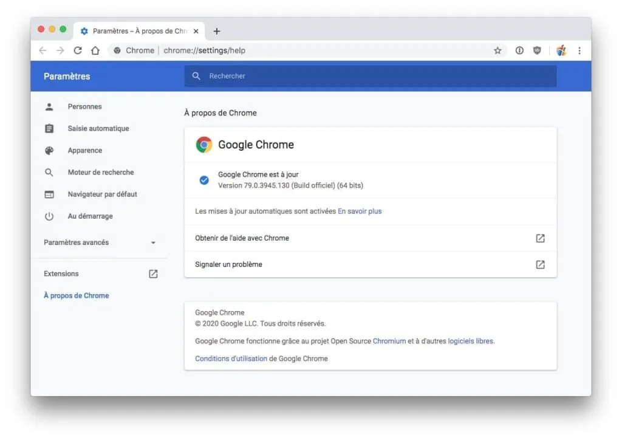Open the Apparence settings section

[84, 150]
